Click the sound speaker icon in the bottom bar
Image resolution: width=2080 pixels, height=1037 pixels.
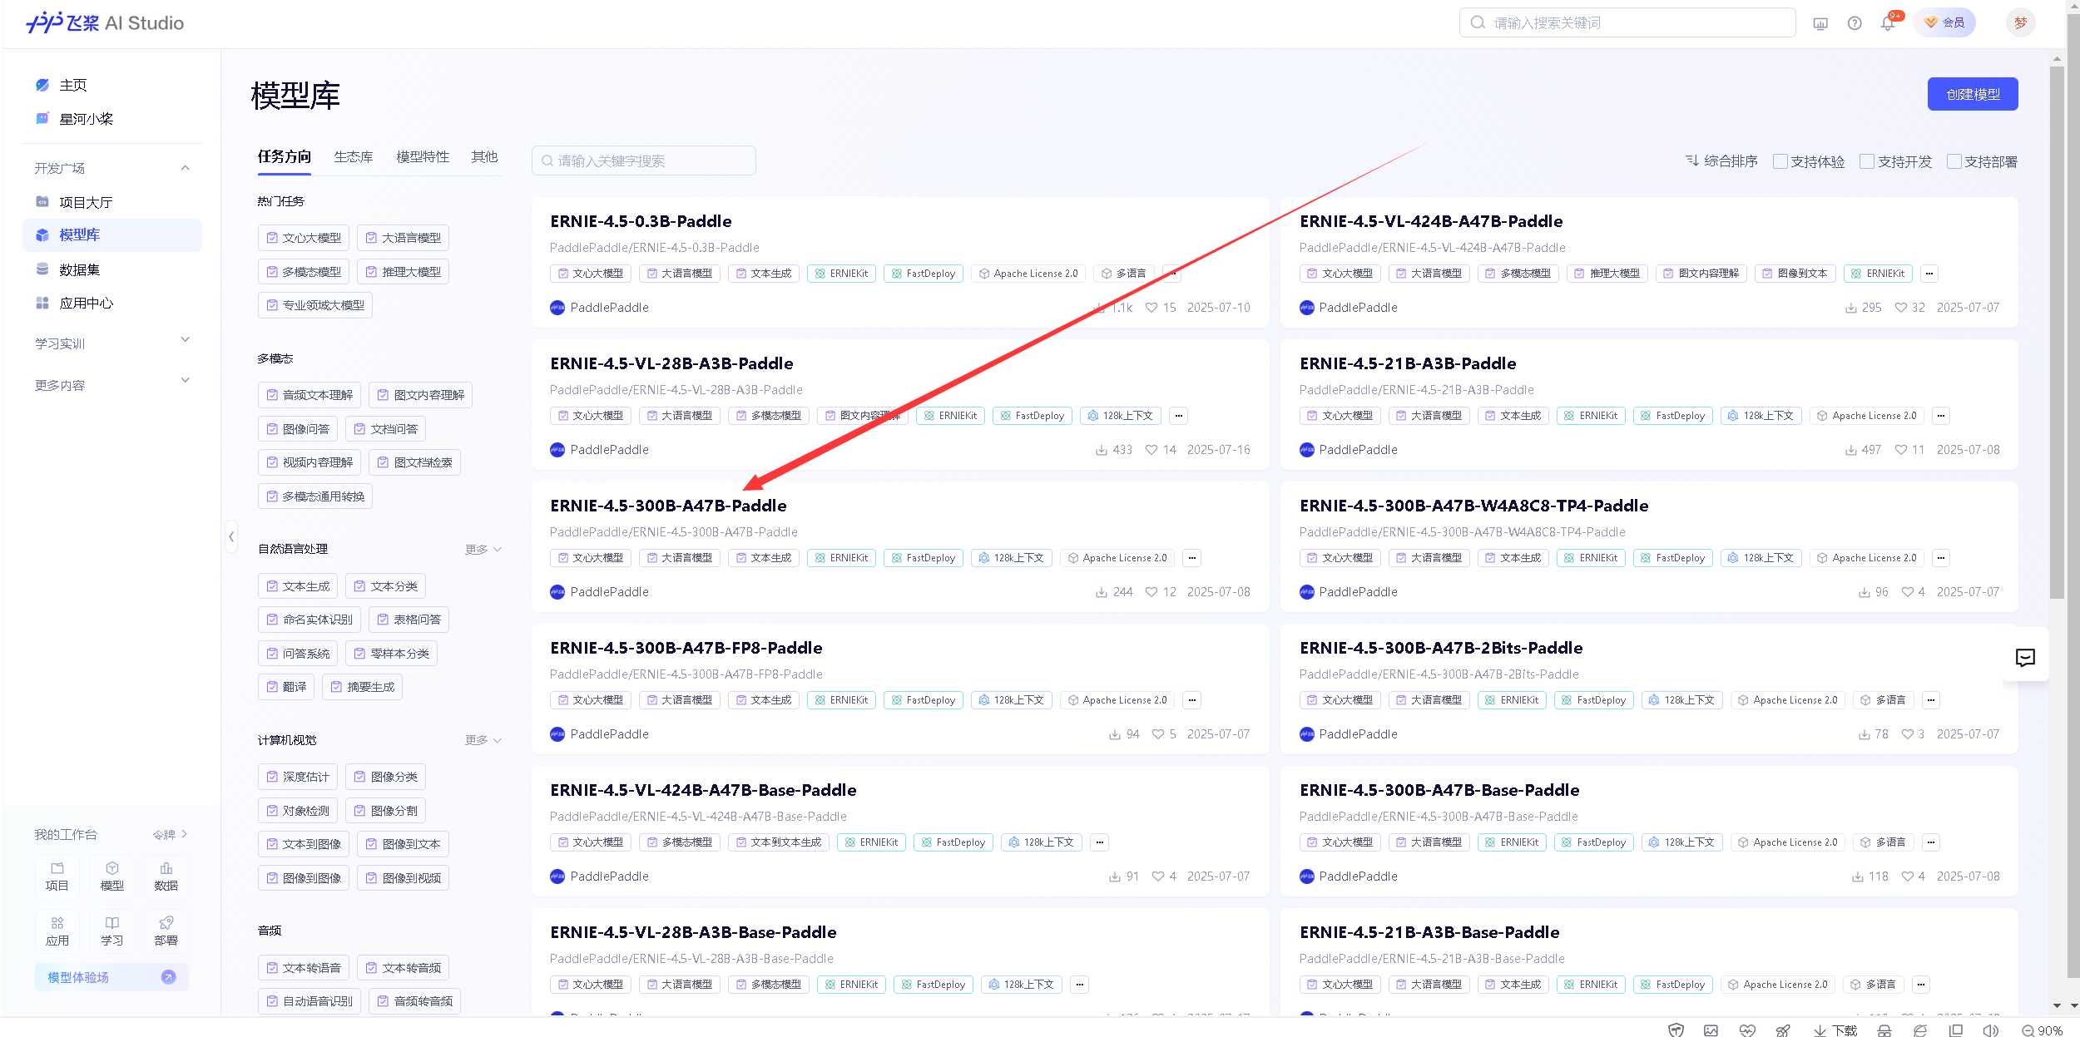[x=1990, y=1030]
